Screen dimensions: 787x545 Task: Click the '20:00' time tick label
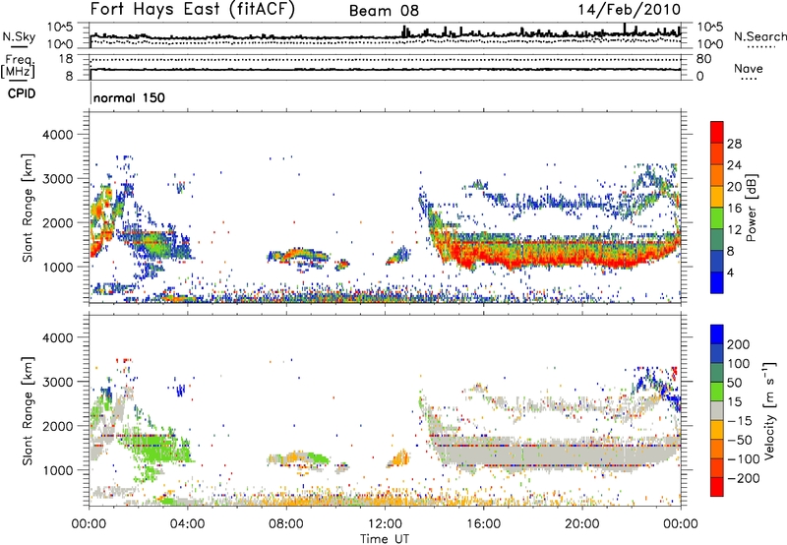click(x=581, y=524)
